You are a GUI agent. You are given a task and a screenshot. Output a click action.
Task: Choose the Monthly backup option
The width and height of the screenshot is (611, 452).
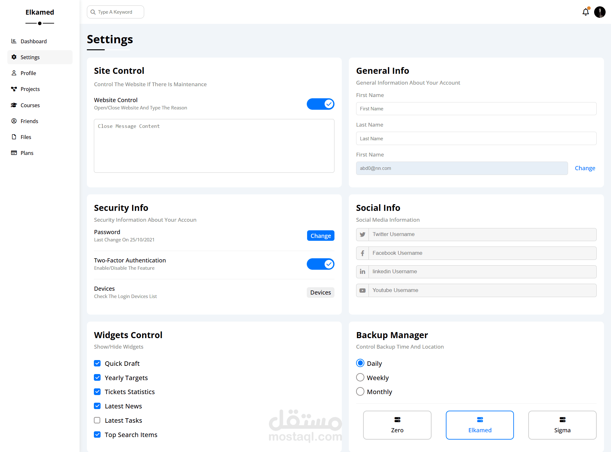[x=360, y=392]
